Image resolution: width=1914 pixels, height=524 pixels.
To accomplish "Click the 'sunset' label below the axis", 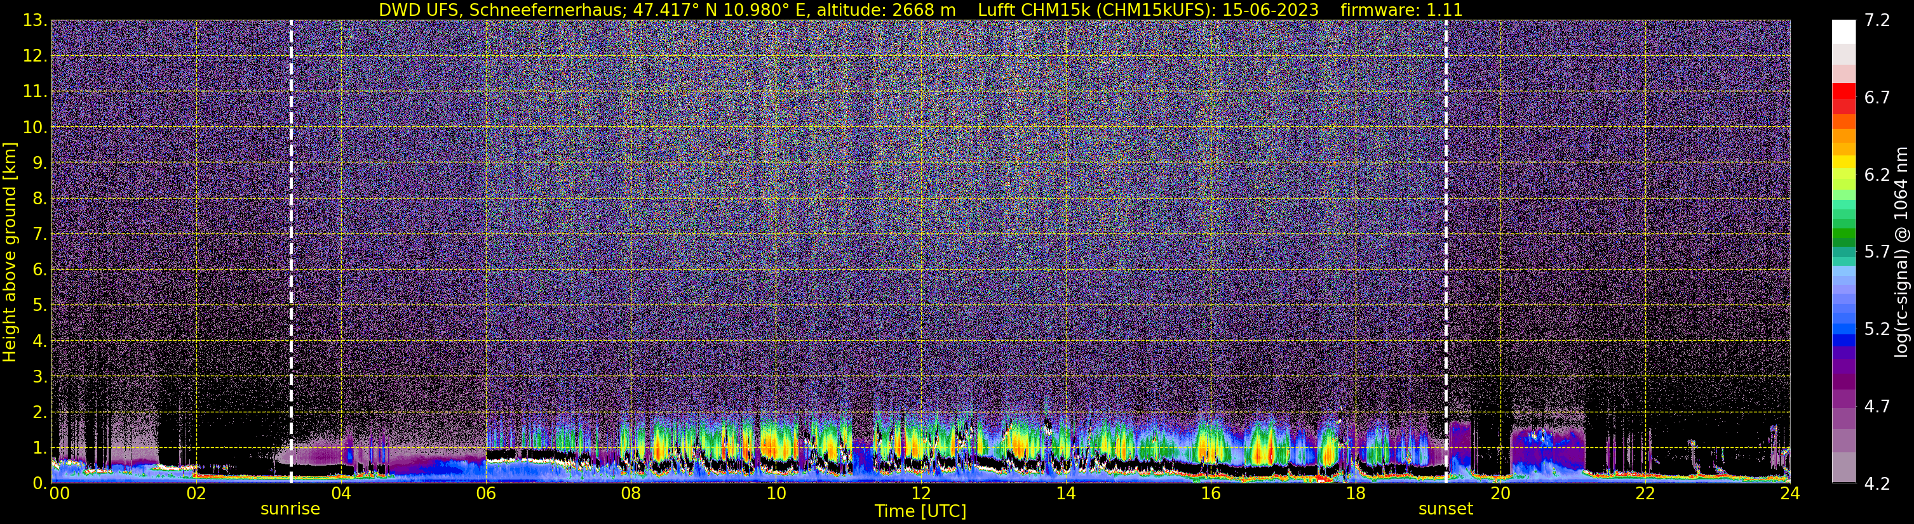I will point(1445,509).
